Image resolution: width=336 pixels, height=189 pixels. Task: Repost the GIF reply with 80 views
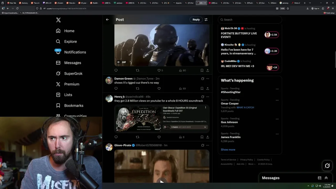click(x=138, y=70)
